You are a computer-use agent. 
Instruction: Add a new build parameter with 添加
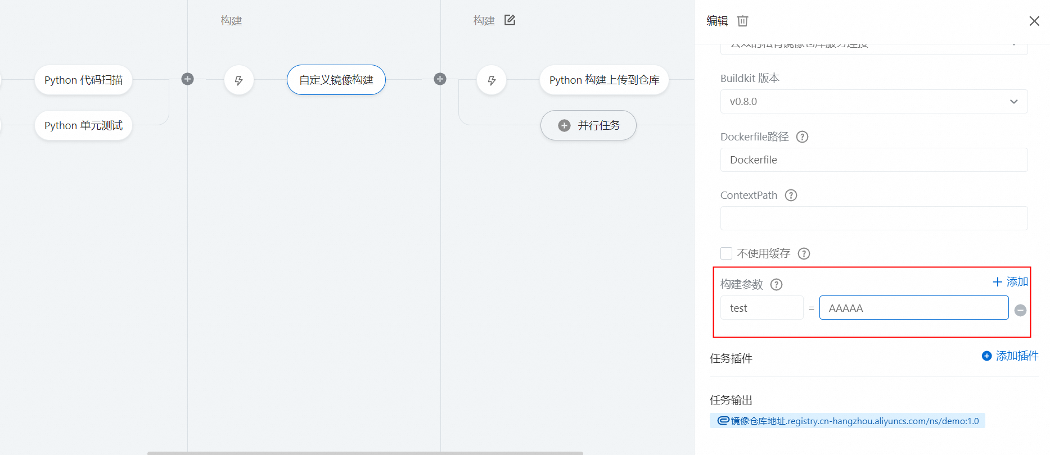pos(1010,281)
